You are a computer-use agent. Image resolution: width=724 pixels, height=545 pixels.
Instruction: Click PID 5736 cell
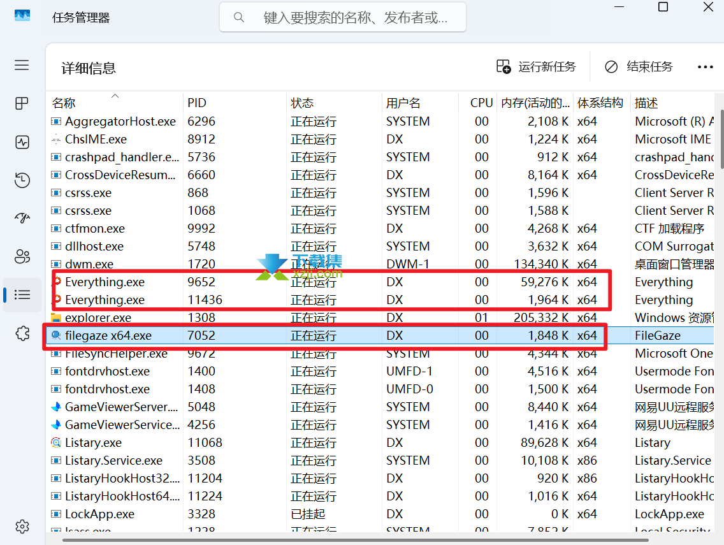point(201,157)
